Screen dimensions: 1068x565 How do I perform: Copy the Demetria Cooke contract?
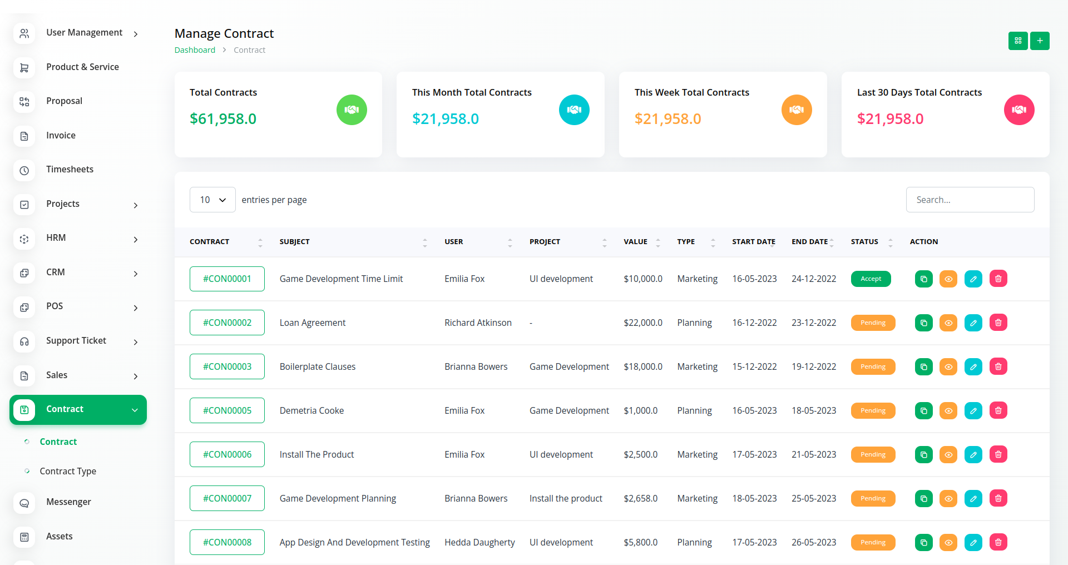pyautogui.click(x=923, y=410)
